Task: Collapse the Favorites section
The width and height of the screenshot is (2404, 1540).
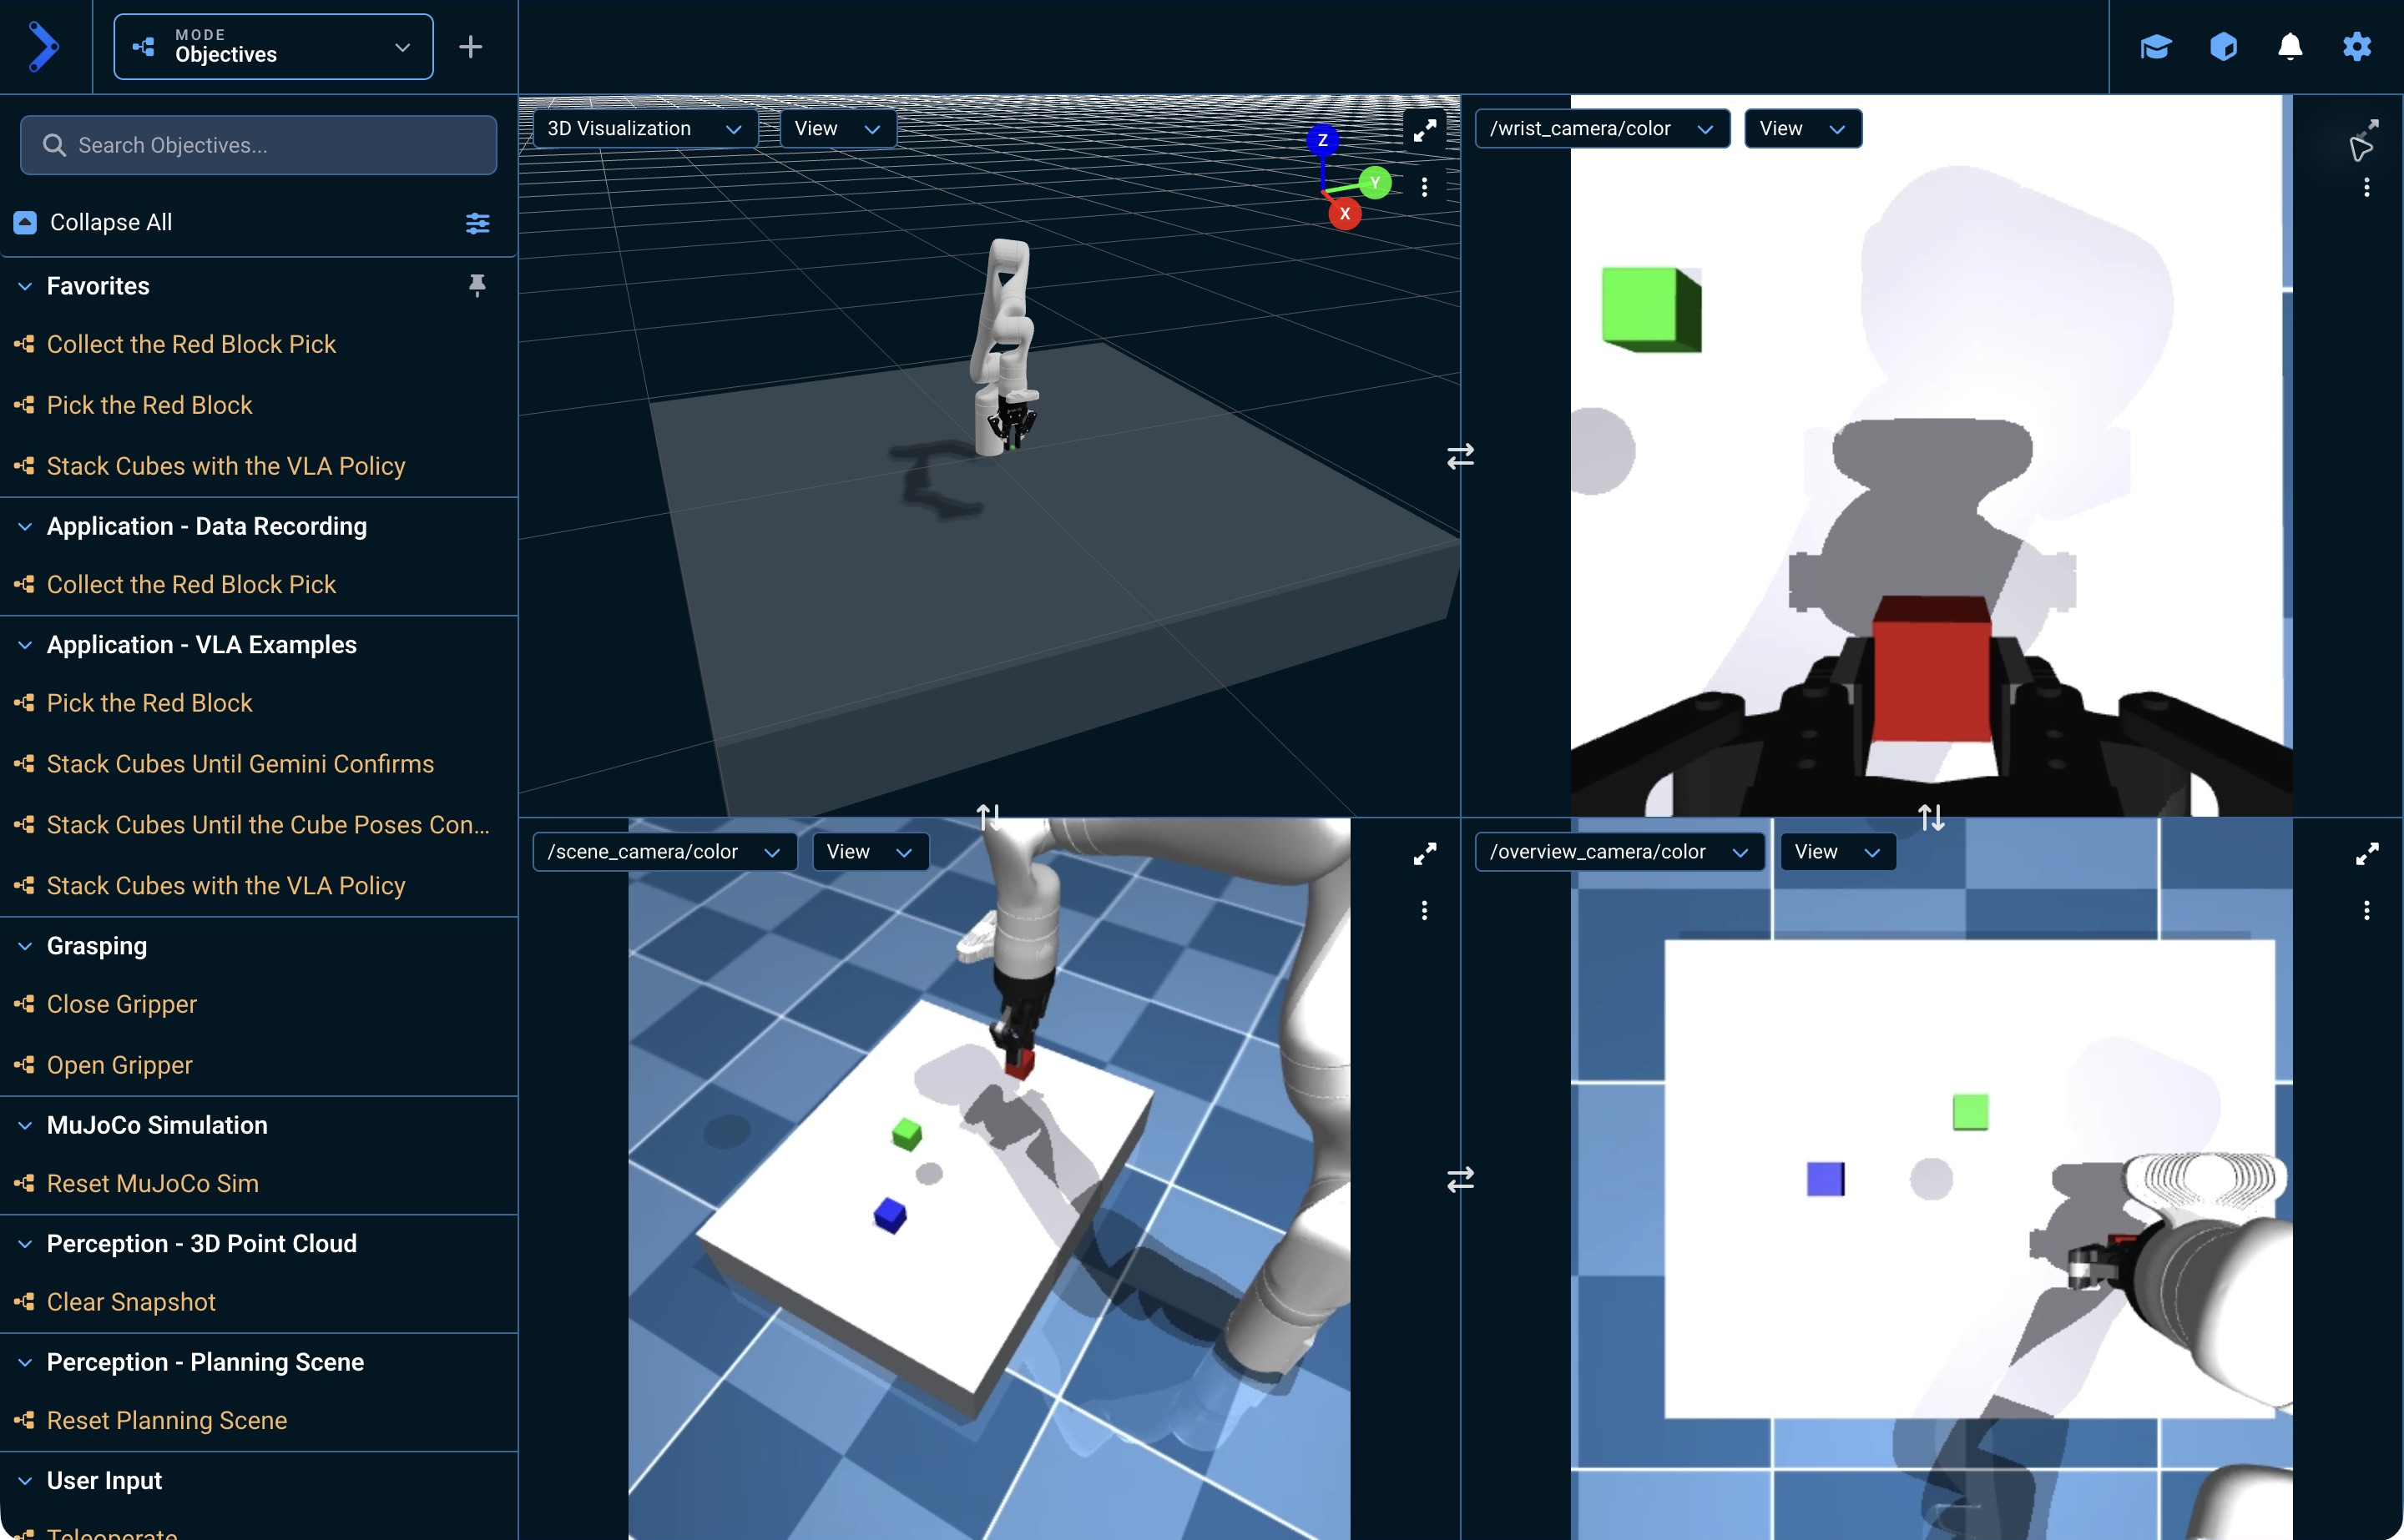Action: (x=25, y=286)
